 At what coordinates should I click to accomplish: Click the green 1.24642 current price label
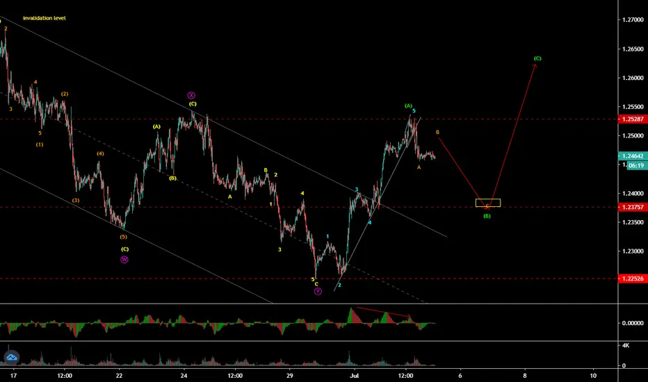point(633,156)
